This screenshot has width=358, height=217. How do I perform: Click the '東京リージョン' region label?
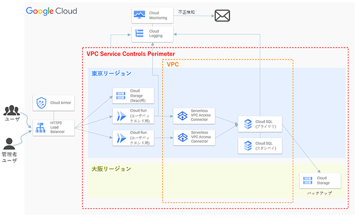[111, 73]
